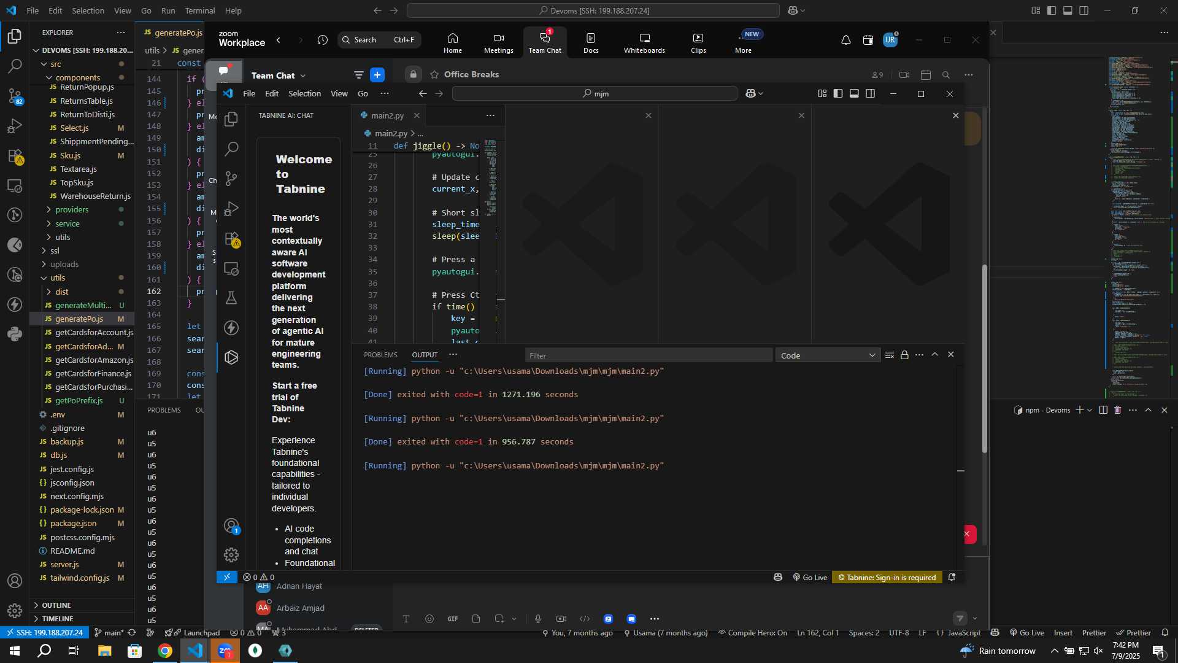
Task: Open Thunder lightning icon in inner activity bar
Action: click(x=231, y=328)
